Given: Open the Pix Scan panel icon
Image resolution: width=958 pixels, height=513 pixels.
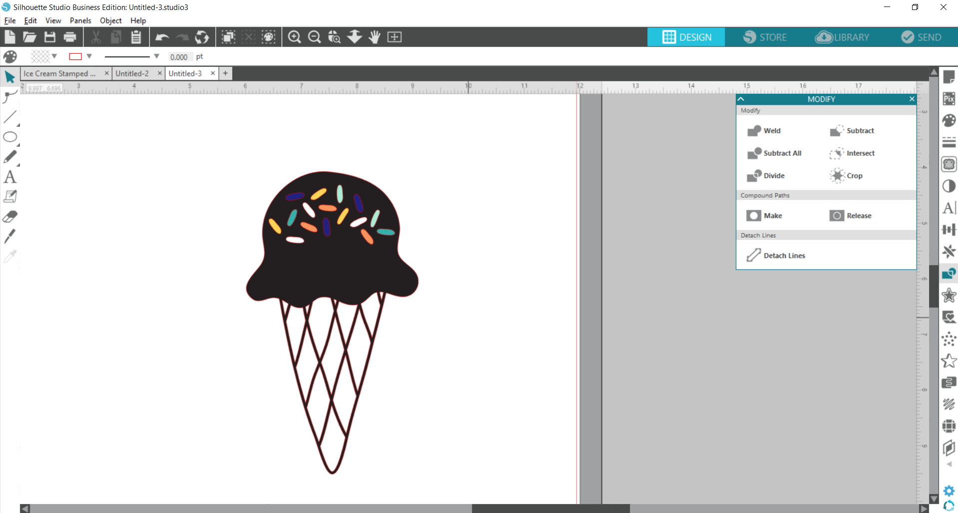Looking at the screenshot, I should tap(949, 99).
